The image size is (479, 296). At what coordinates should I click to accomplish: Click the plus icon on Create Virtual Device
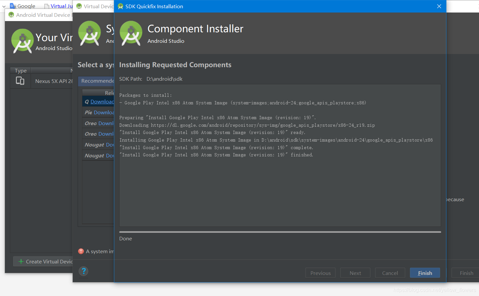[x=21, y=261]
